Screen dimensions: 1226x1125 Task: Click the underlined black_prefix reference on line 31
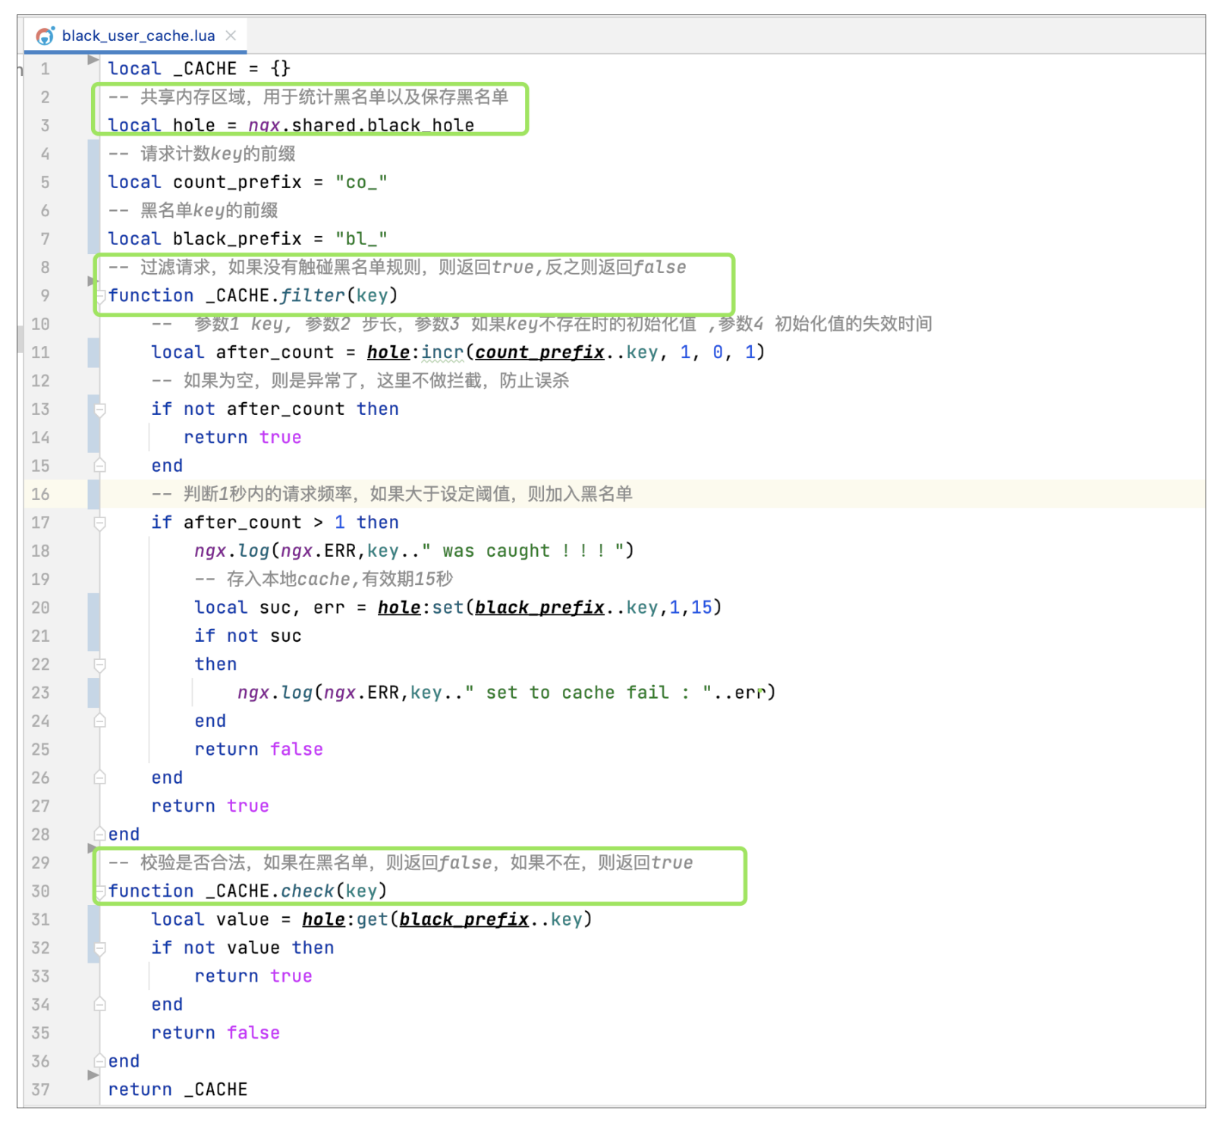pyautogui.click(x=464, y=919)
